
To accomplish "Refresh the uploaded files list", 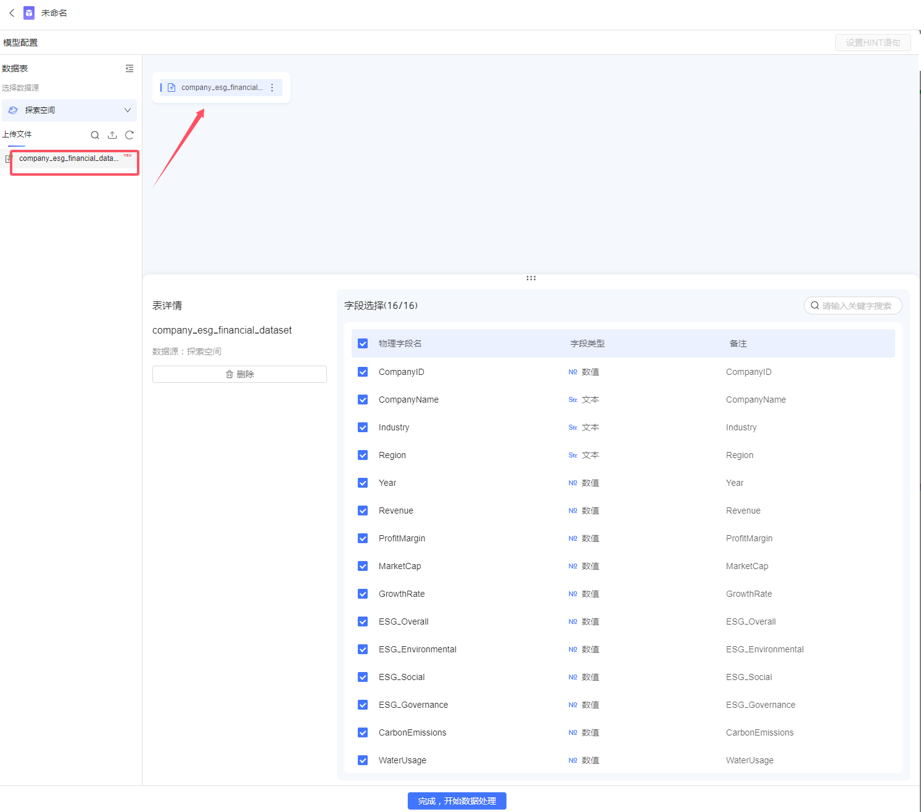I will pos(130,135).
